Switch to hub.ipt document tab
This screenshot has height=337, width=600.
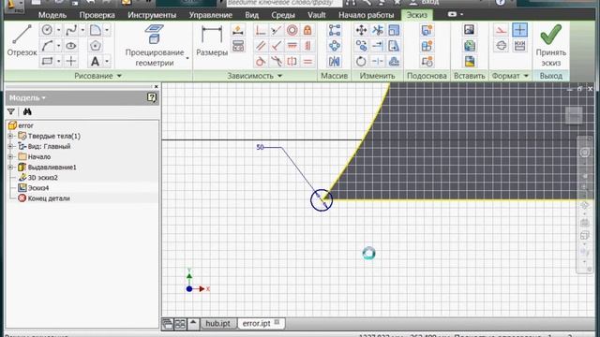coord(217,323)
